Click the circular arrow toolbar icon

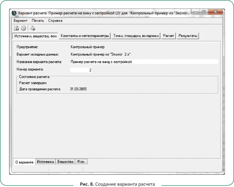coord(23,28)
